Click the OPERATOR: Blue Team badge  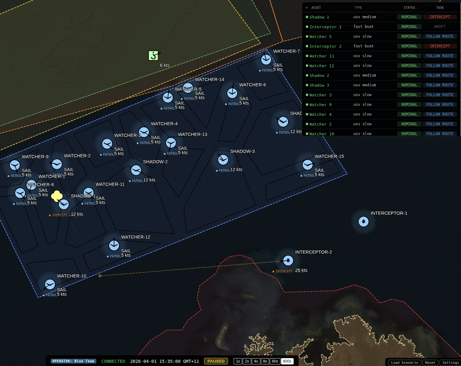pyautogui.click(x=73, y=361)
